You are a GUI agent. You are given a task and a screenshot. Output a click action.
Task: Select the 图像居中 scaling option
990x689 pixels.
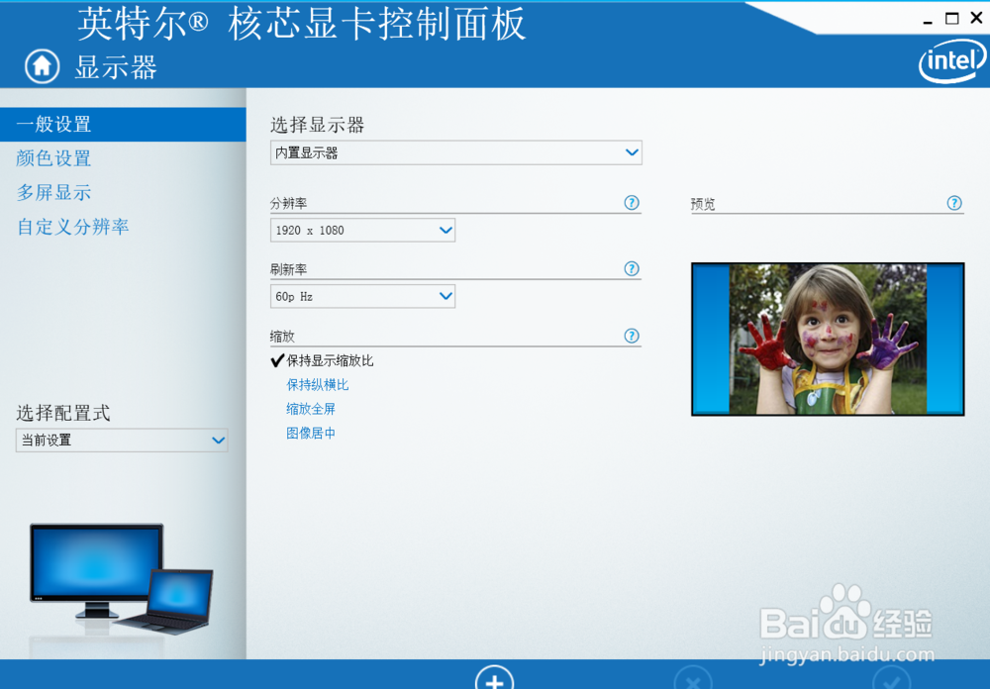(x=311, y=433)
